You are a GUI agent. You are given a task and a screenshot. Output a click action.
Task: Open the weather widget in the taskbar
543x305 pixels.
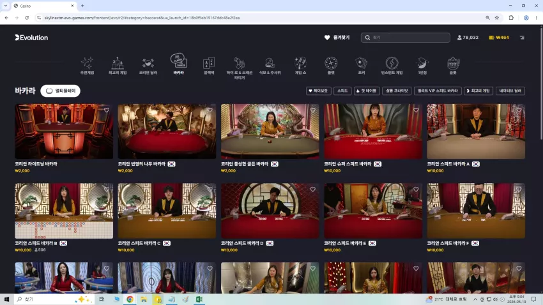point(447,299)
